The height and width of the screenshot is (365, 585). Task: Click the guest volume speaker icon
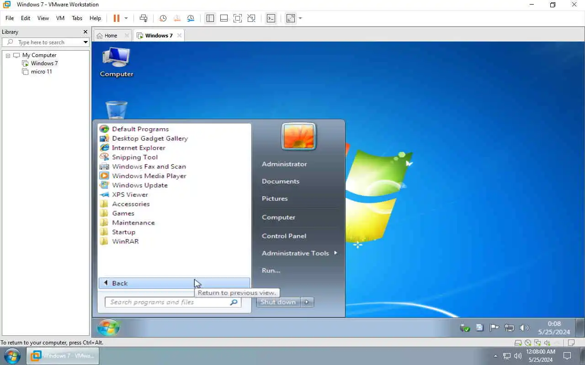coord(524,328)
